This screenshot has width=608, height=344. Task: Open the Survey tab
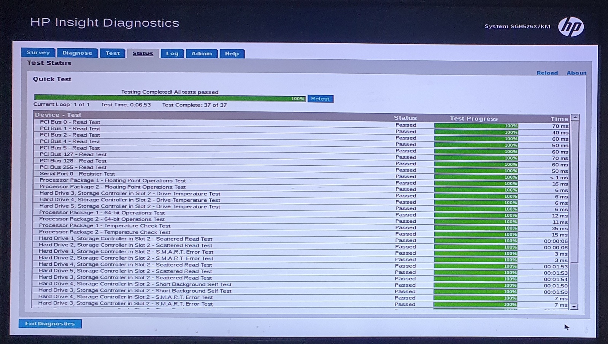click(x=38, y=52)
